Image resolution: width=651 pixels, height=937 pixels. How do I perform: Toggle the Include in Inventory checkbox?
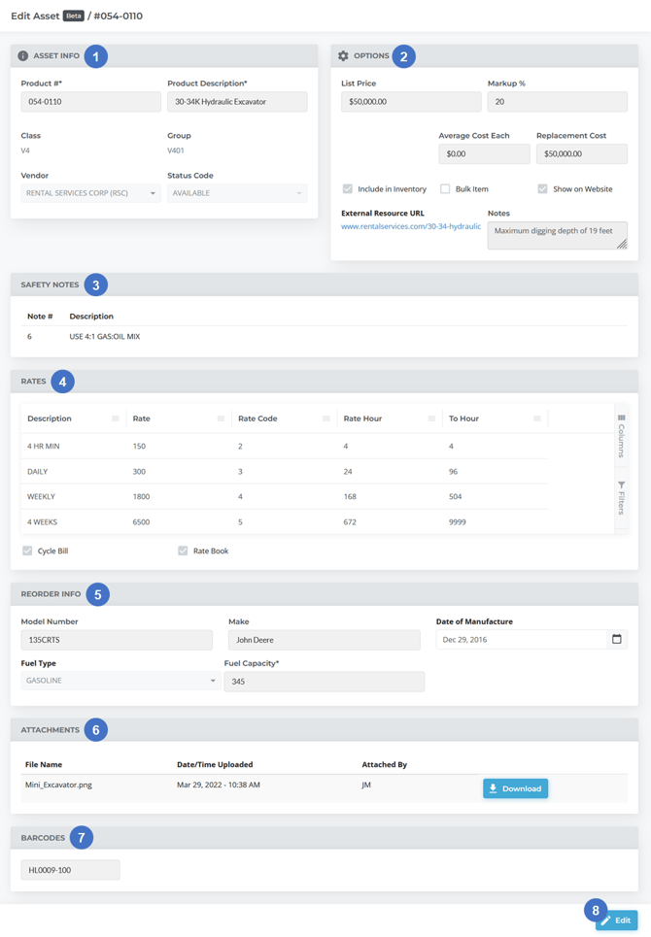point(348,188)
